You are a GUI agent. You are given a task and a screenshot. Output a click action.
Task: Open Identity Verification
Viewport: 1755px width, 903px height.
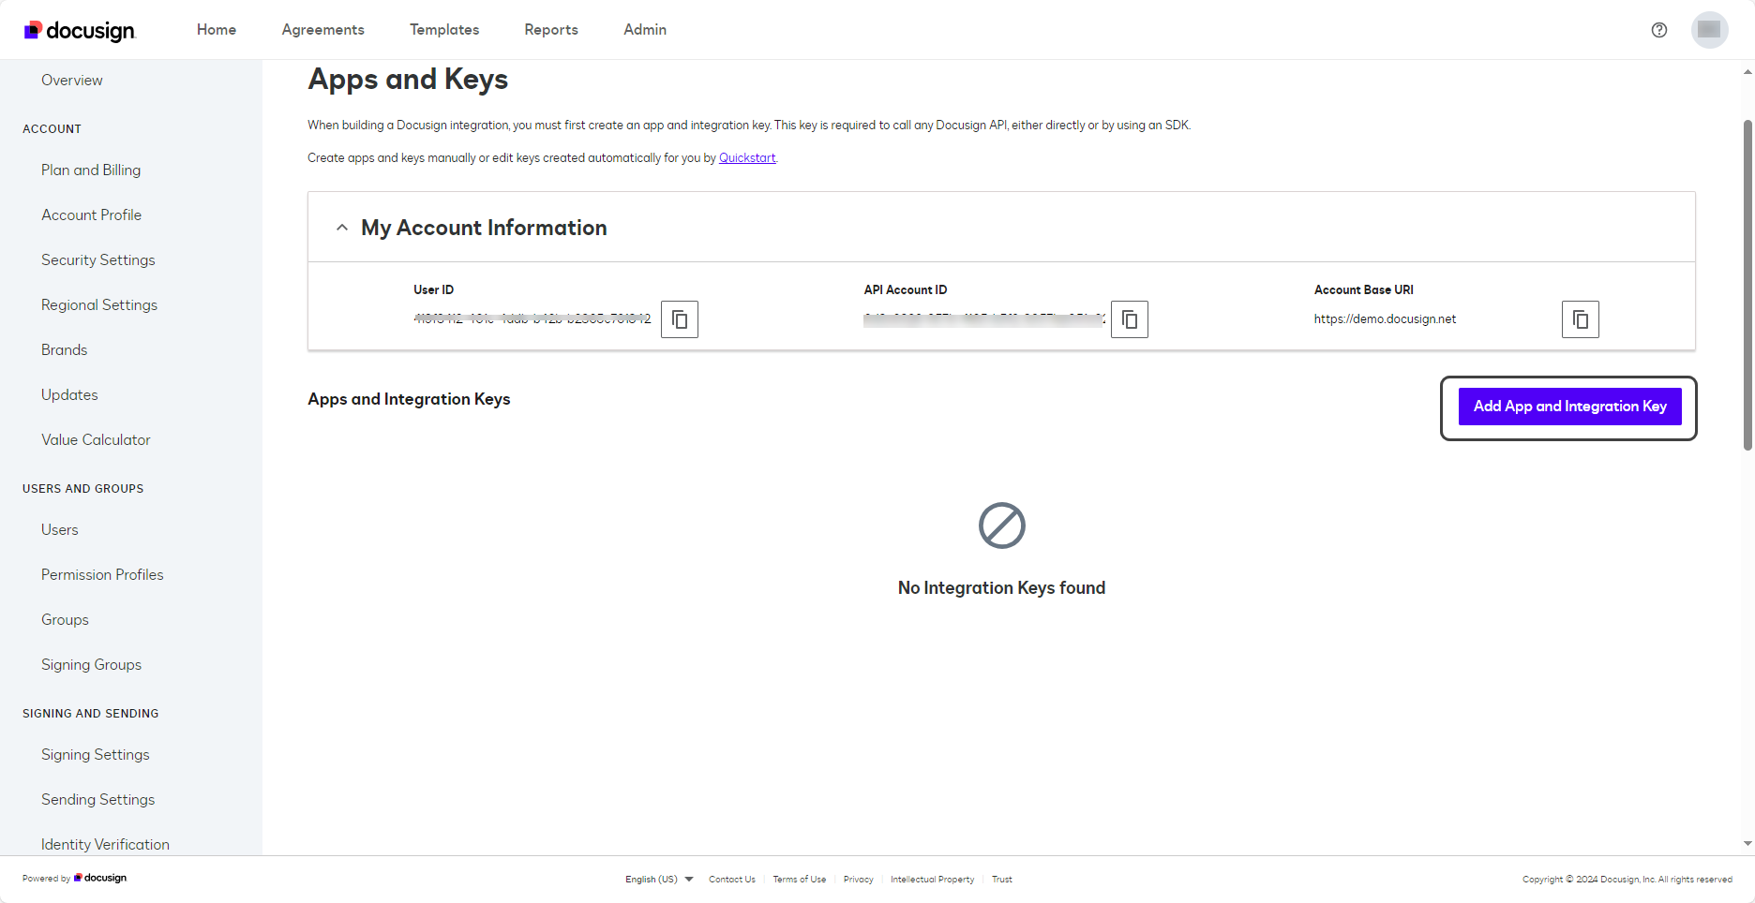coord(105,844)
